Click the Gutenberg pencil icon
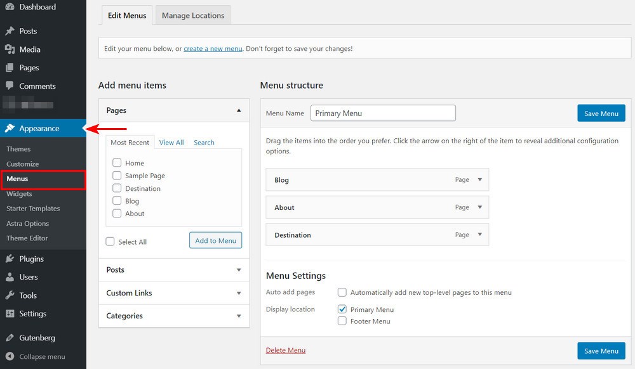The image size is (635, 369). click(x=10, y=337)
